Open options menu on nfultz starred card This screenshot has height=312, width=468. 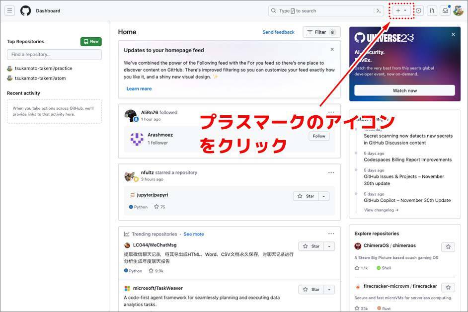pos(331,172)
